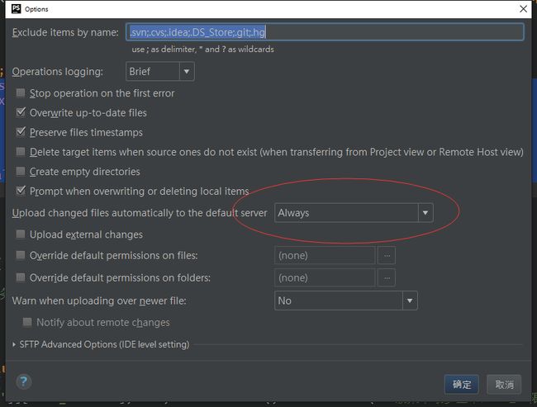This screenshot has height=407, width=537.
Task: Expand SFTP Advanced Options section
Action: point(14,344)
